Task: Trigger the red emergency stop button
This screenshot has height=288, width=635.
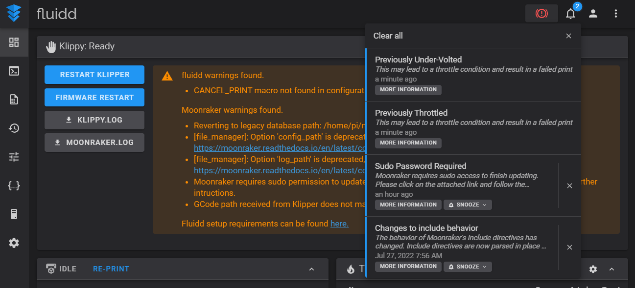Action: pos(541,13)
